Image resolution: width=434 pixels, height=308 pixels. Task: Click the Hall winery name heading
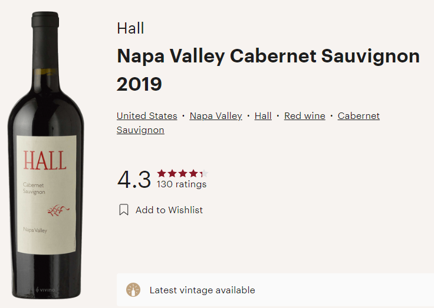(x=130, y=28)
